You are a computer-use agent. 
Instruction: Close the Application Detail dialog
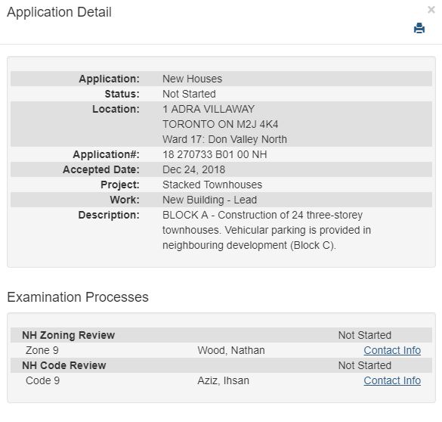tap(431, 10)
